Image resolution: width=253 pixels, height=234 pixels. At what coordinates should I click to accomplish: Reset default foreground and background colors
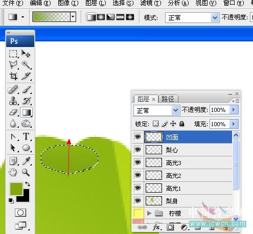[11, 201]
